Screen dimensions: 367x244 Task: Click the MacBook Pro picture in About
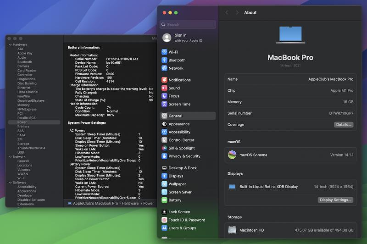(290, 35)
